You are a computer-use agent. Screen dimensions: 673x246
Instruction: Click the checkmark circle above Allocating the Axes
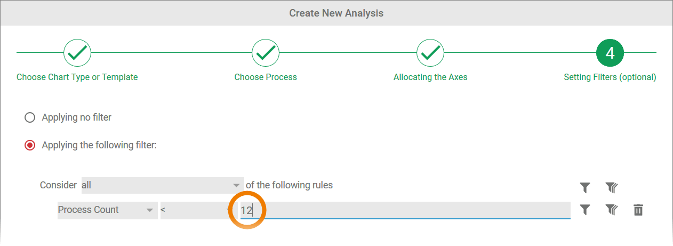click(430, 52)
